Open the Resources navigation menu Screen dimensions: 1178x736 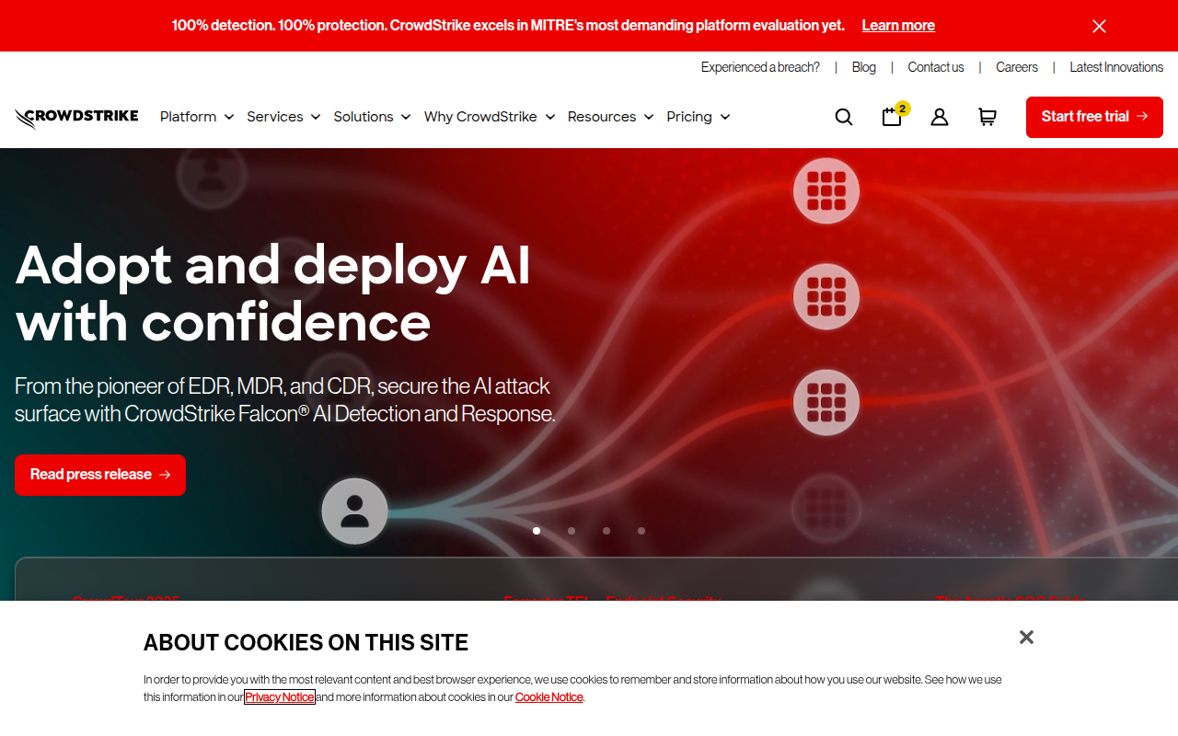[609, 117]
